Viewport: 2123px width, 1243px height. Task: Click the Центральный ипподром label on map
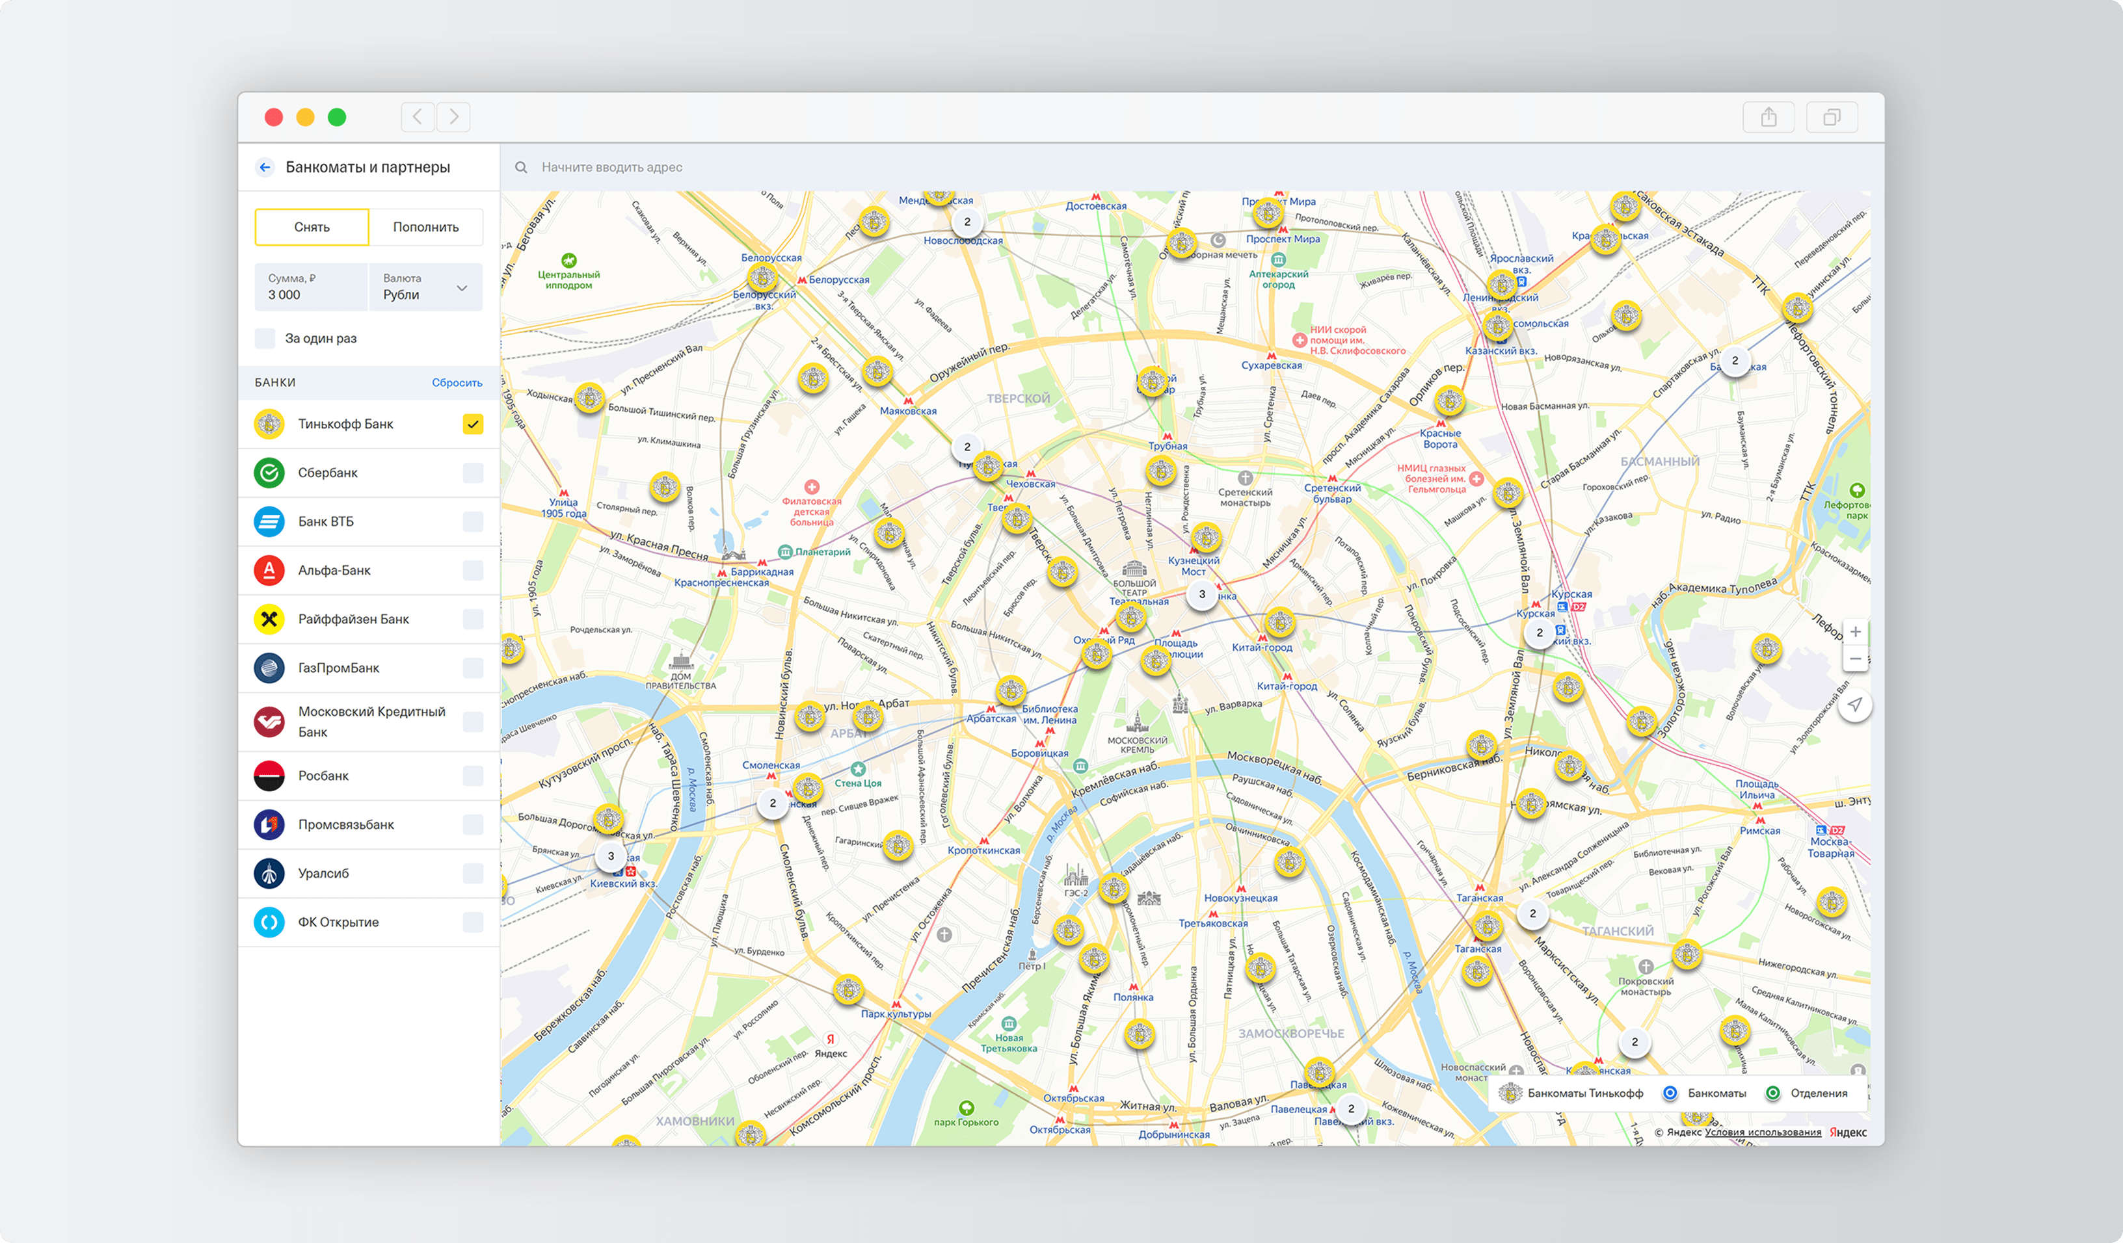point(568,280)
